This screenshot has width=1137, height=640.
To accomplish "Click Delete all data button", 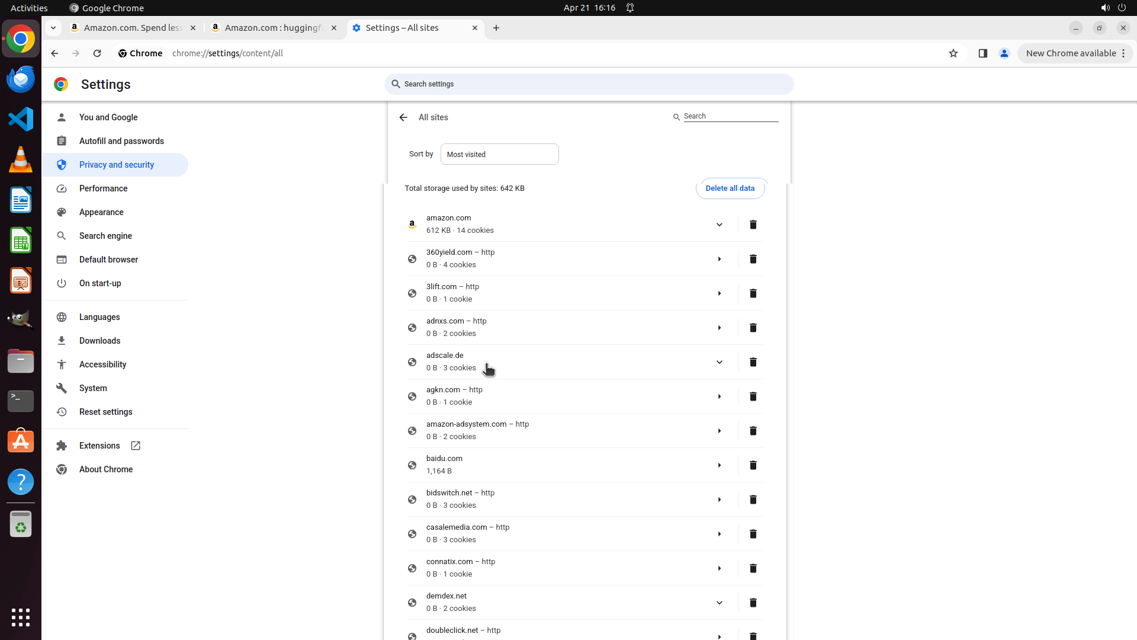I will 730,188.
